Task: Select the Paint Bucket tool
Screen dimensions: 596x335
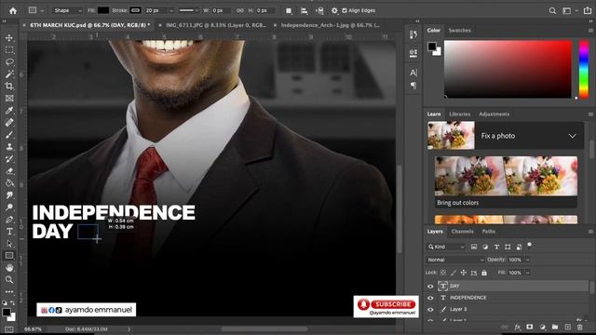Action: click(9, 183)
